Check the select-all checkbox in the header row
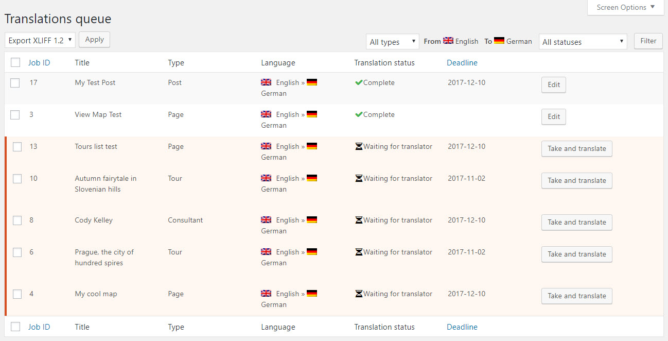Screen dimensions: 668x341 coord(15,61)
